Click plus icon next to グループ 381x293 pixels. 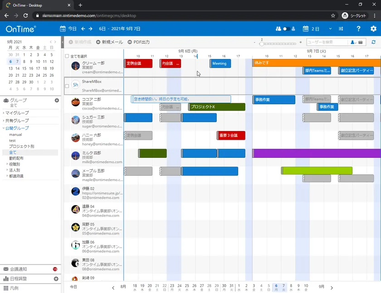pos(57,100)
